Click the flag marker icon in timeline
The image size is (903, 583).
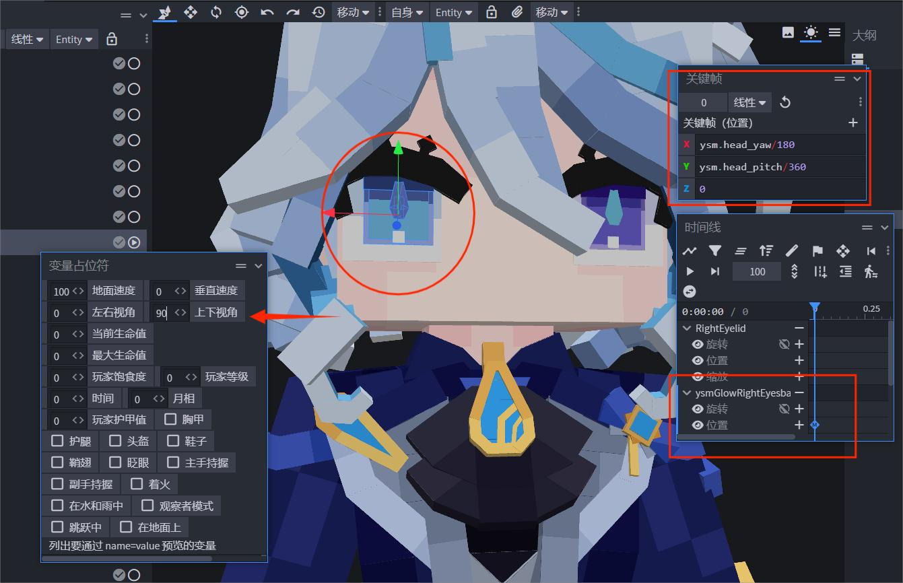(817, 251)
